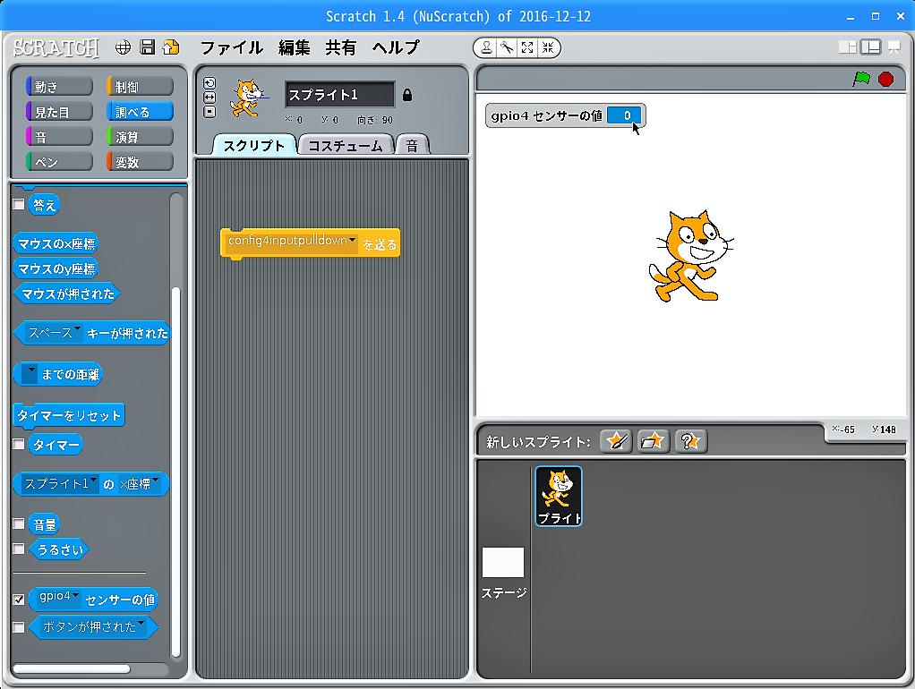
Task: Select the scissors delete tool
Action: [507, 47]
